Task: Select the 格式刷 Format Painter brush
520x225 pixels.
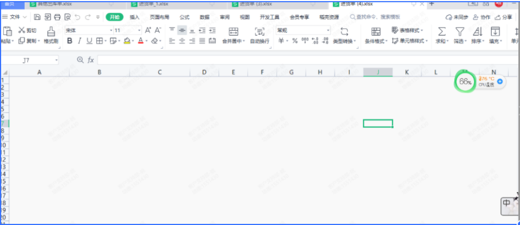Action: (x=51, y=36)
